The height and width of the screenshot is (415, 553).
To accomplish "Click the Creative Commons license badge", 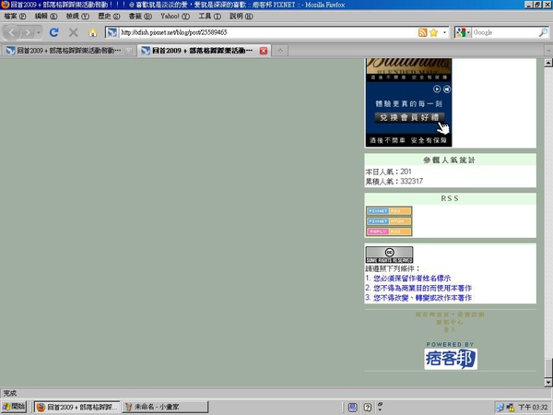I will tap(389, 255).
